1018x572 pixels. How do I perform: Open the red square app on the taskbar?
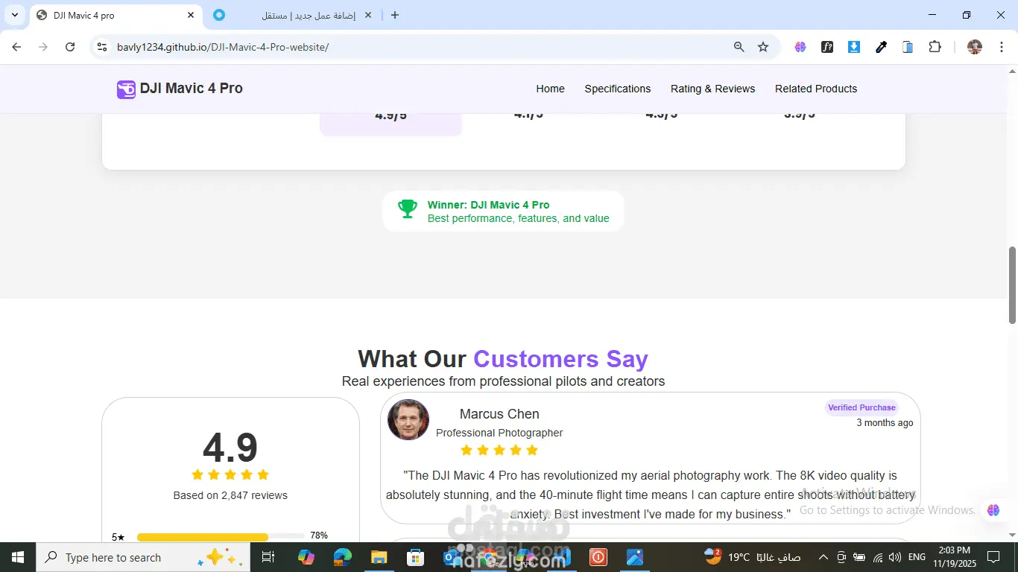tap(598, 557)
